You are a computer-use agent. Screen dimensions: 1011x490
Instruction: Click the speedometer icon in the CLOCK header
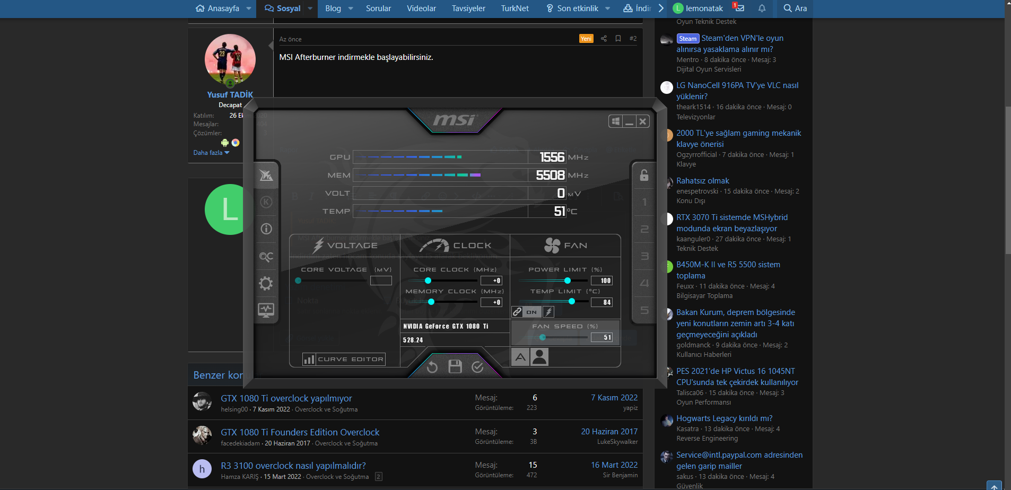tap(434, 246)
